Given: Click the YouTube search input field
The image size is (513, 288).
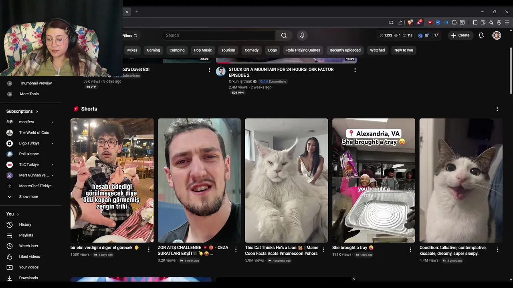Looking at the screenshot, I should pyautogui.click(x=219, y=35).
